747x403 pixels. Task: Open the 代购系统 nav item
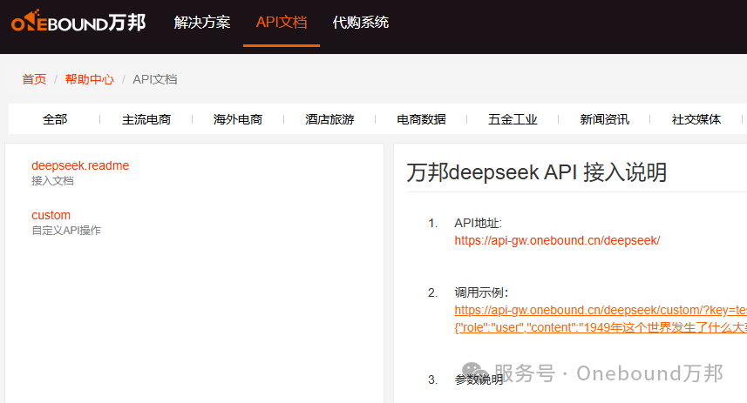click(x=361, y=23)
